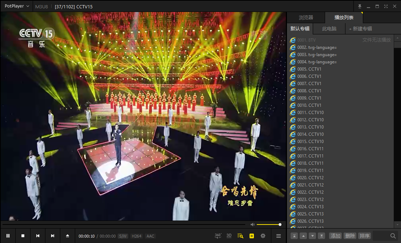This screenshot has width=401, height=243.
Task: Select playlist entry 0011. CCTV10
Action: [x=310, y=113]
